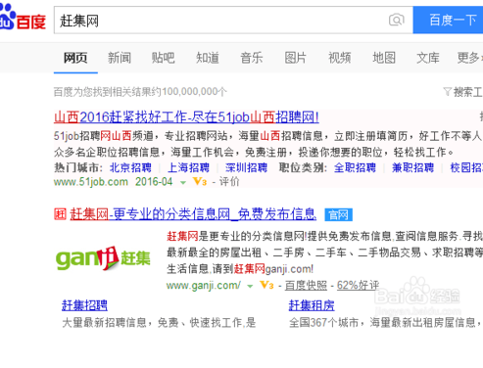This screenshot has height=368, width=483.
Task: Switch to the 图片 tab
Action: 296,58
